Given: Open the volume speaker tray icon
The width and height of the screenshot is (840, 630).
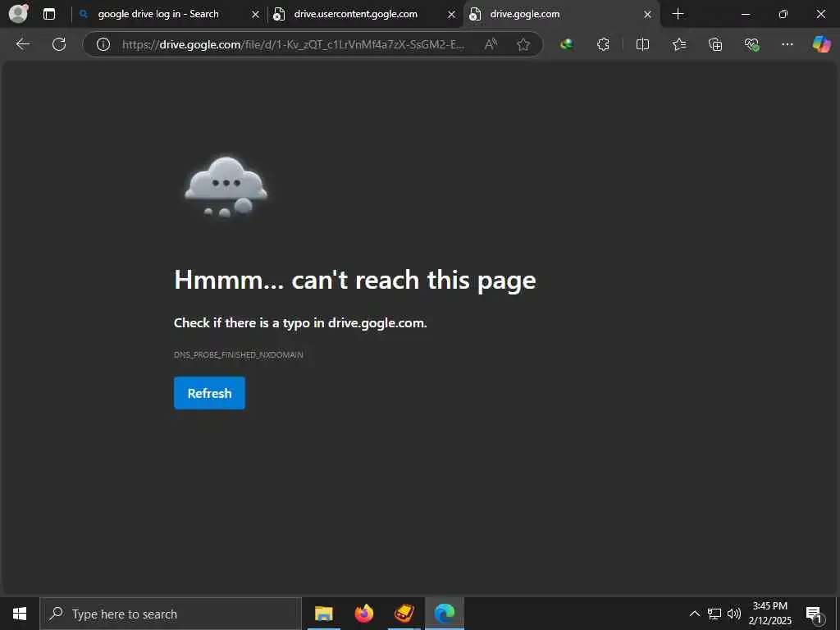Looking at the screenshot, I should coord(734,614).
